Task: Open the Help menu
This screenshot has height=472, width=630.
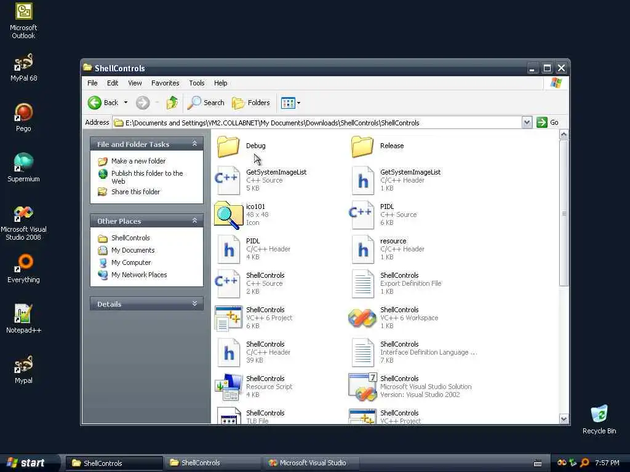Action: 221,83
